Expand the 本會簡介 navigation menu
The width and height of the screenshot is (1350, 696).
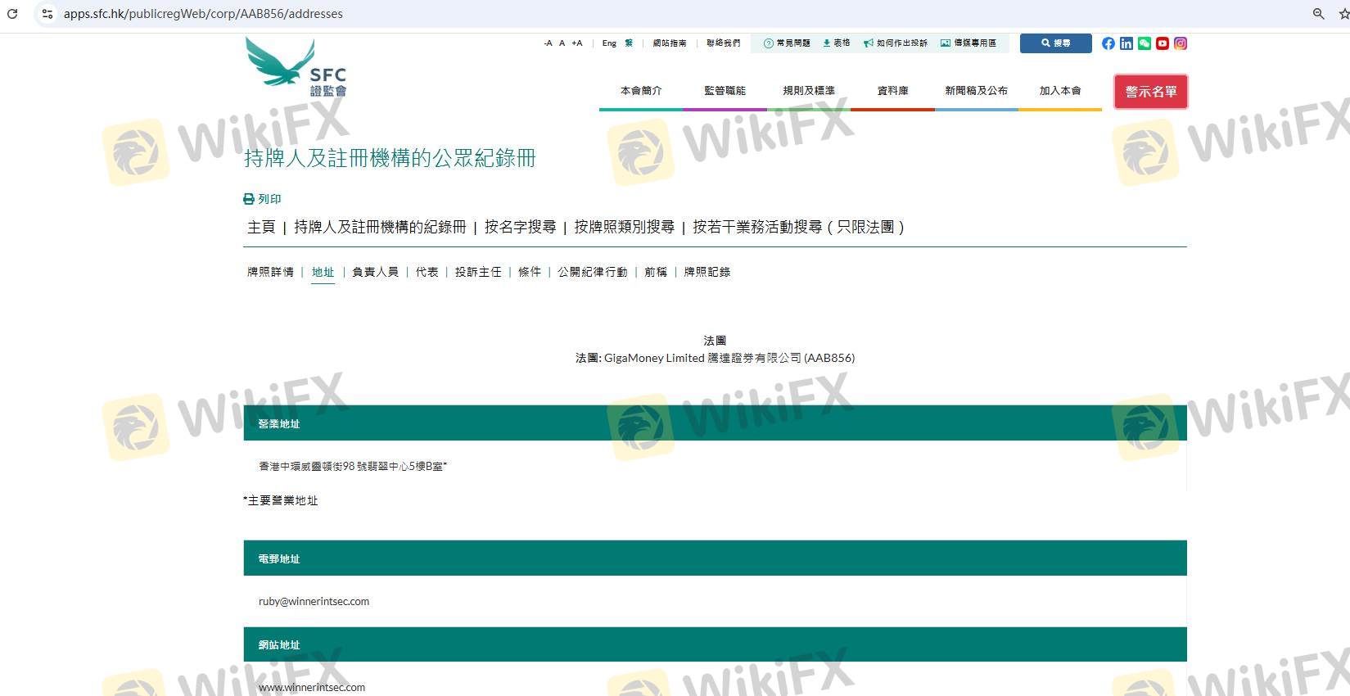(640, 91)
